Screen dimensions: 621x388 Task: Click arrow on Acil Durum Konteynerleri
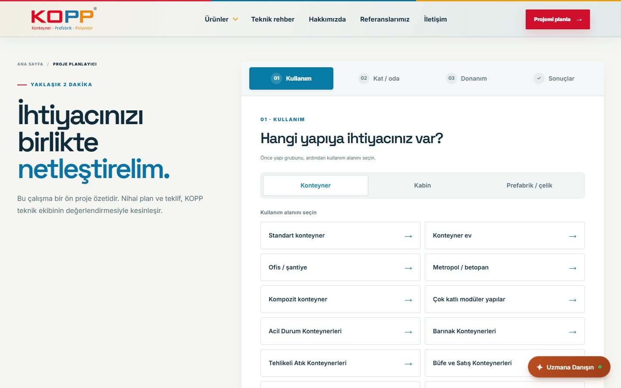[408, 332]
